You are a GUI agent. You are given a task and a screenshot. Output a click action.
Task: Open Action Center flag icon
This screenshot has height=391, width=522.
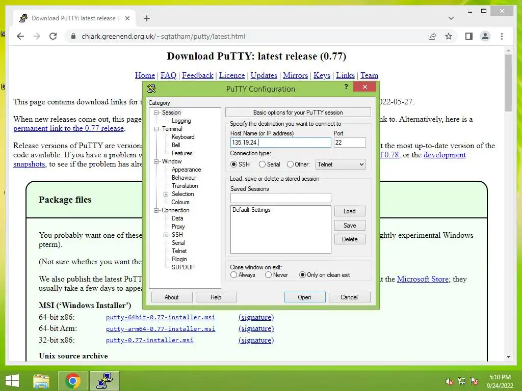pyautogui.click(x=474, y=381)
